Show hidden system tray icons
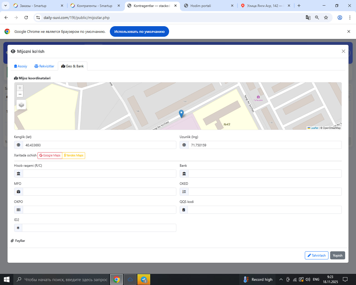This screenshot has height=285, width=356. pyautogui.click(x=281, y=279)
